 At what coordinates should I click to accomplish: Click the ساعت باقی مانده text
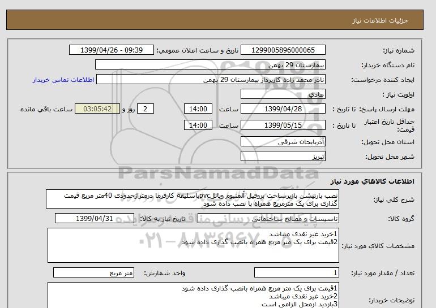point(46,109)
